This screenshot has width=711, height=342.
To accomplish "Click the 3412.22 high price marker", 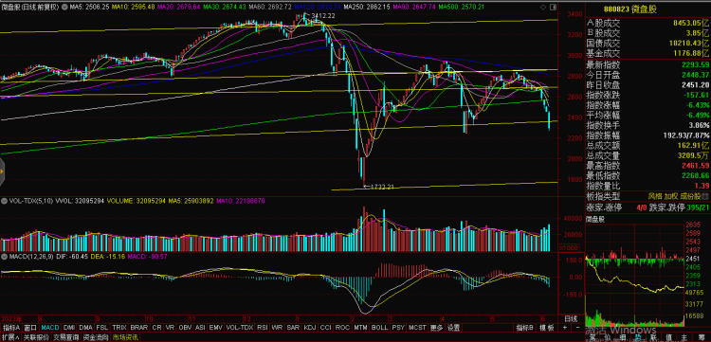I will tap(322, 16).
